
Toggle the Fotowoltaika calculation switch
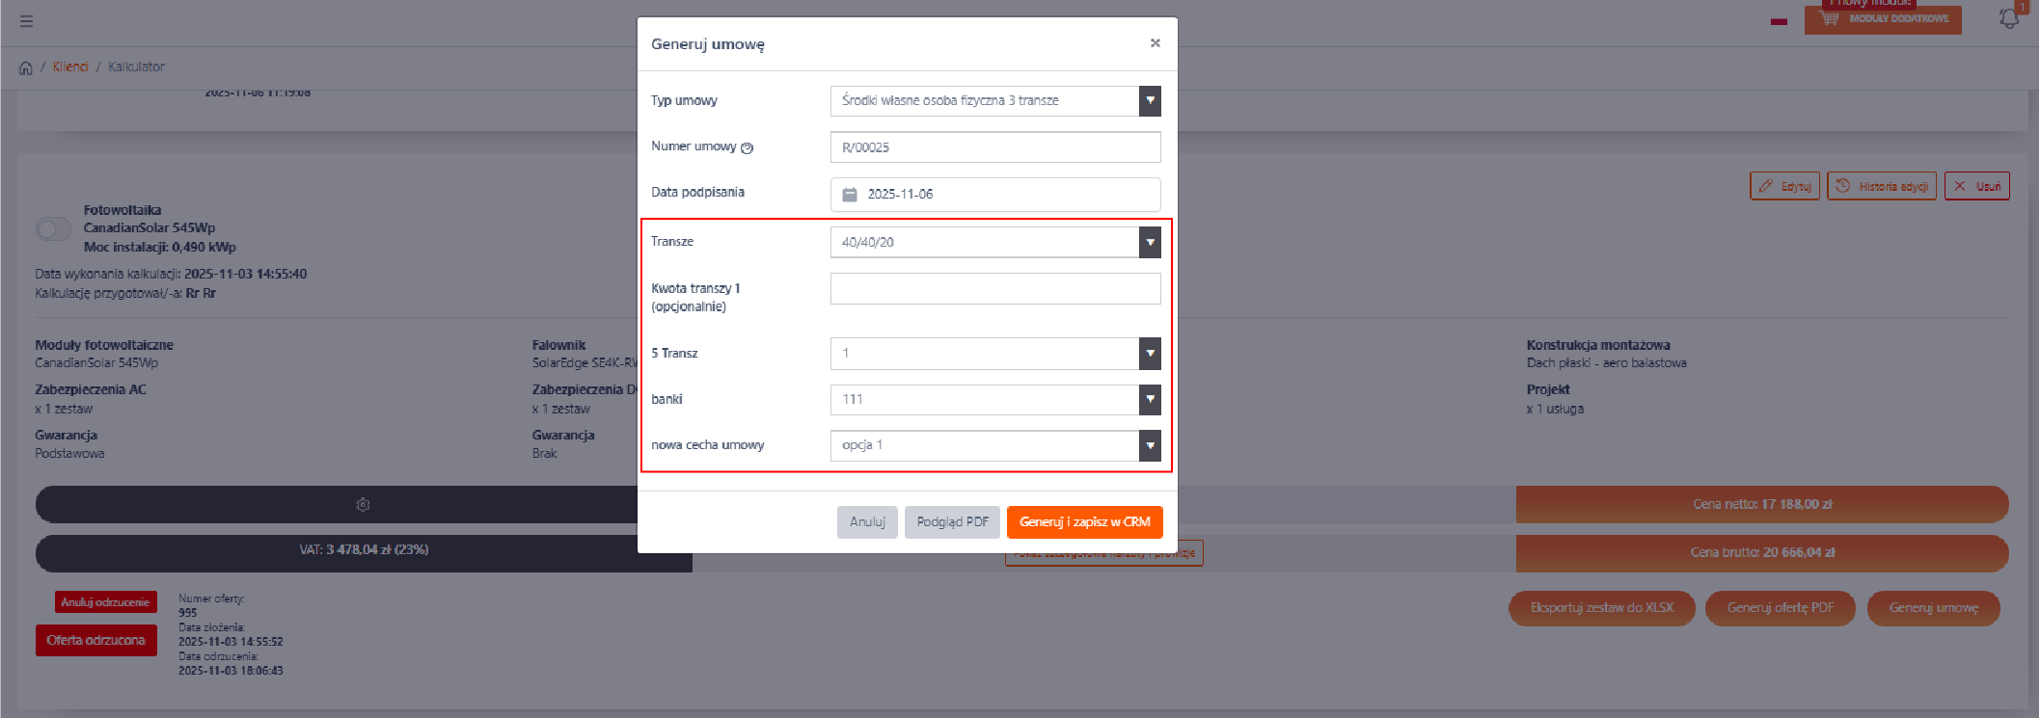[x=53, y=229]
